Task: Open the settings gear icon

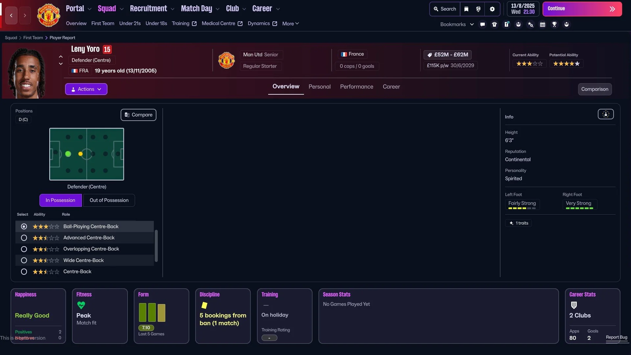Action: (x=492, y=9)
